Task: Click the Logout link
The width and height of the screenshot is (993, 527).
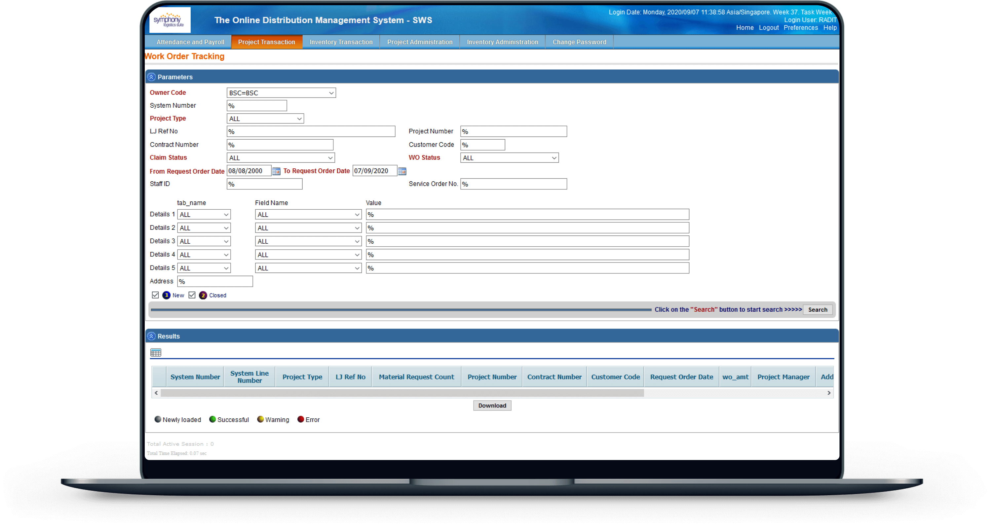Action: coord(768,28)
